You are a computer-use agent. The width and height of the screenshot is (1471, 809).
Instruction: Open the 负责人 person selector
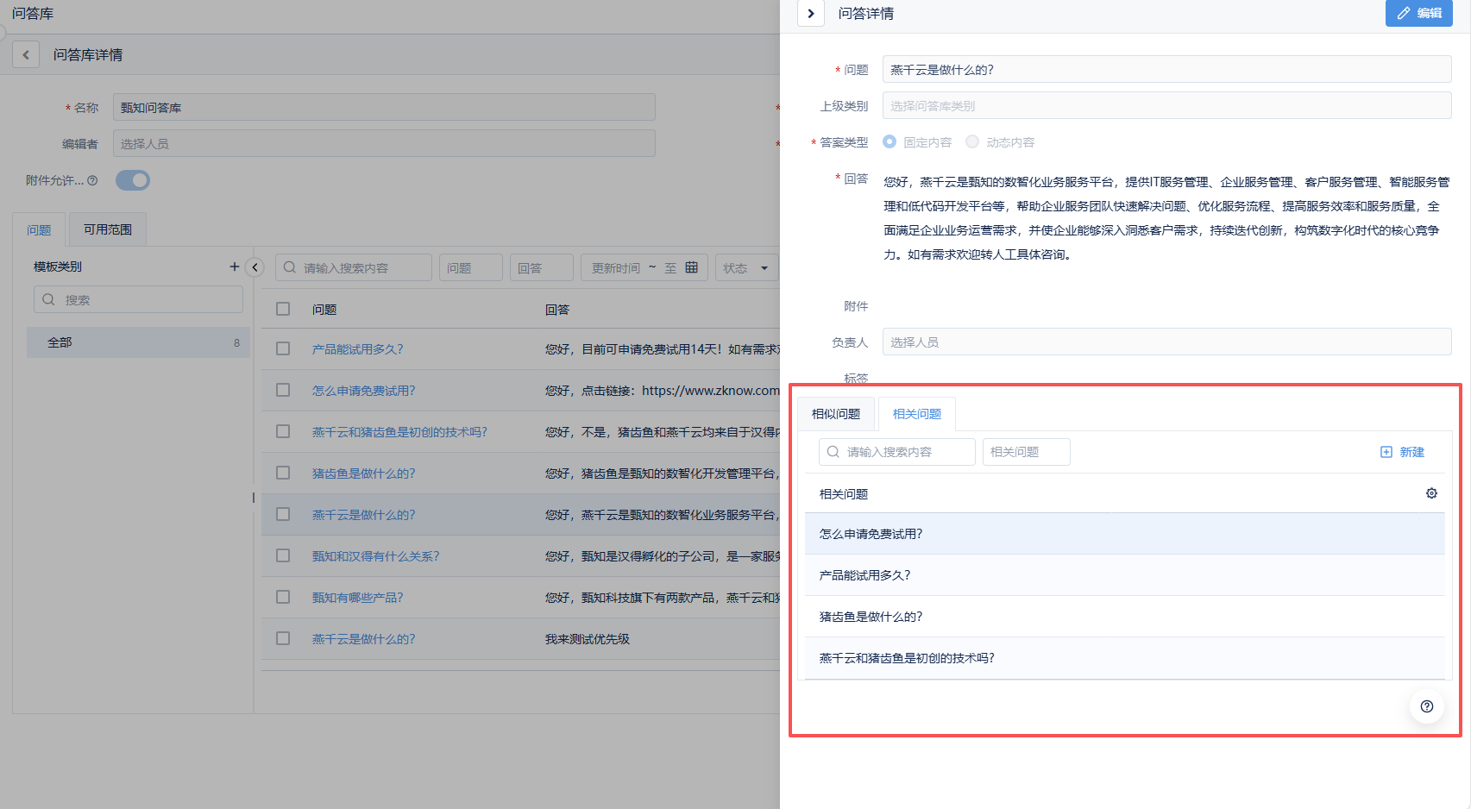tap(1166, 342)
